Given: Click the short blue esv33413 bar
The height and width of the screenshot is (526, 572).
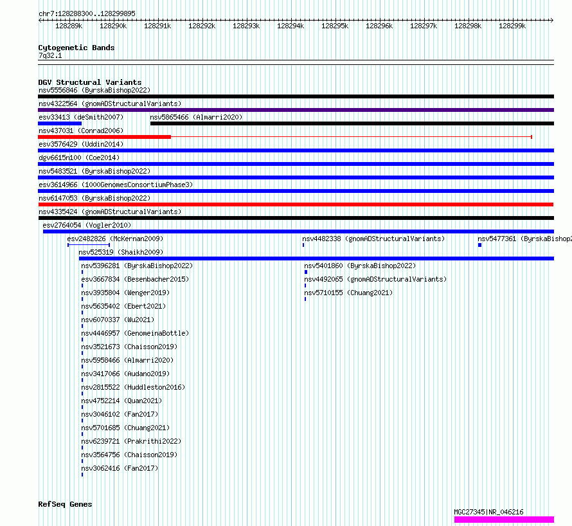Looking at the screenshot, I should (x=60, y=123).
